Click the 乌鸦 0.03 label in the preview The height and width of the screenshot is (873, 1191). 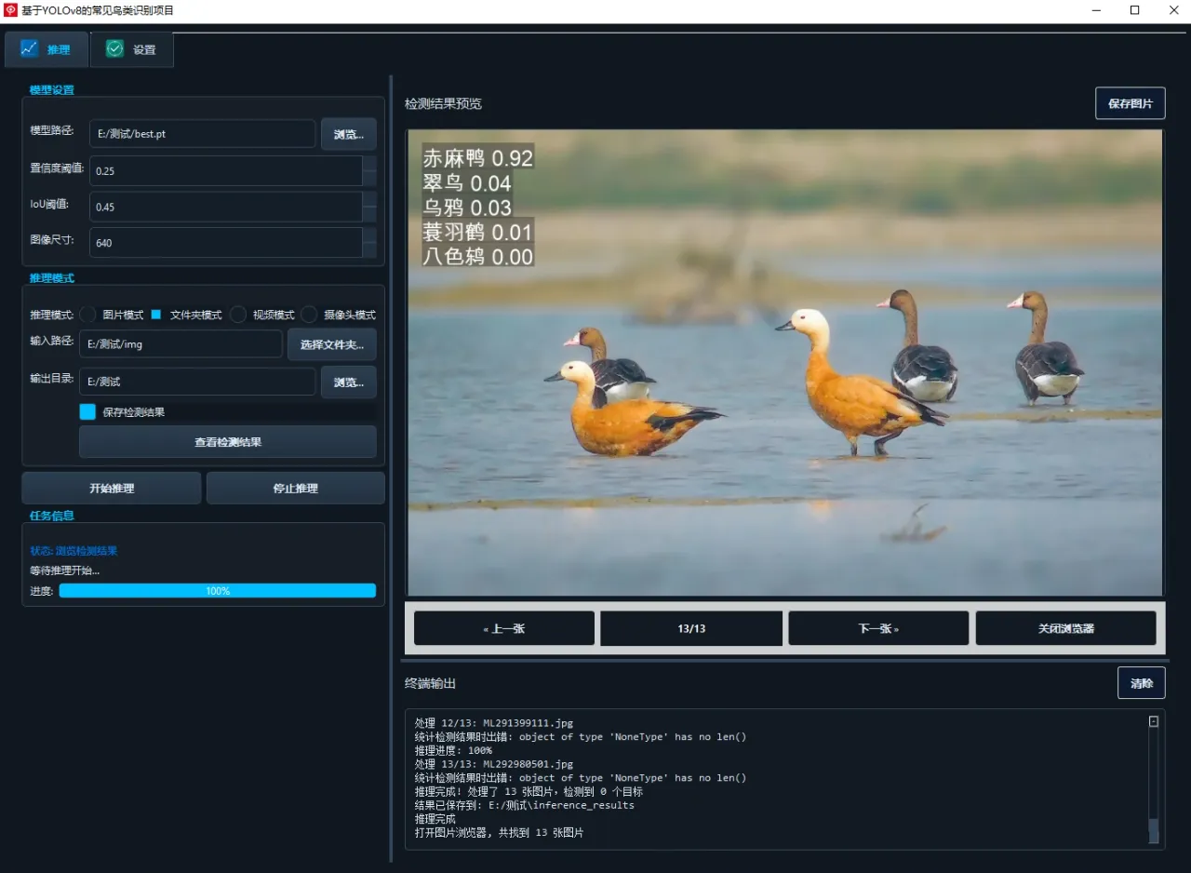(x=467, y=208)
